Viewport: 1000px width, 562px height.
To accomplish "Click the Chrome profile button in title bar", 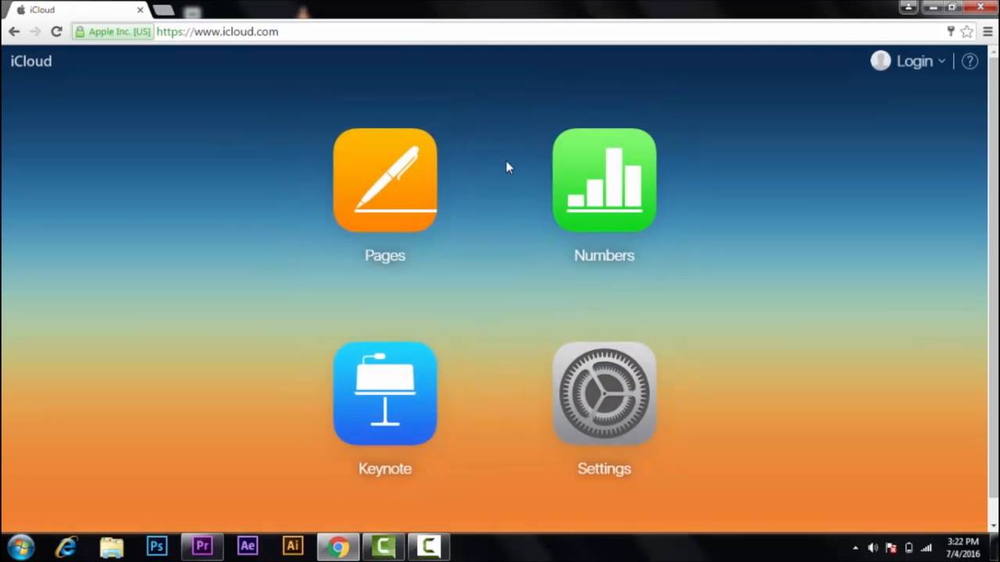I will click(x=908, y=7).
